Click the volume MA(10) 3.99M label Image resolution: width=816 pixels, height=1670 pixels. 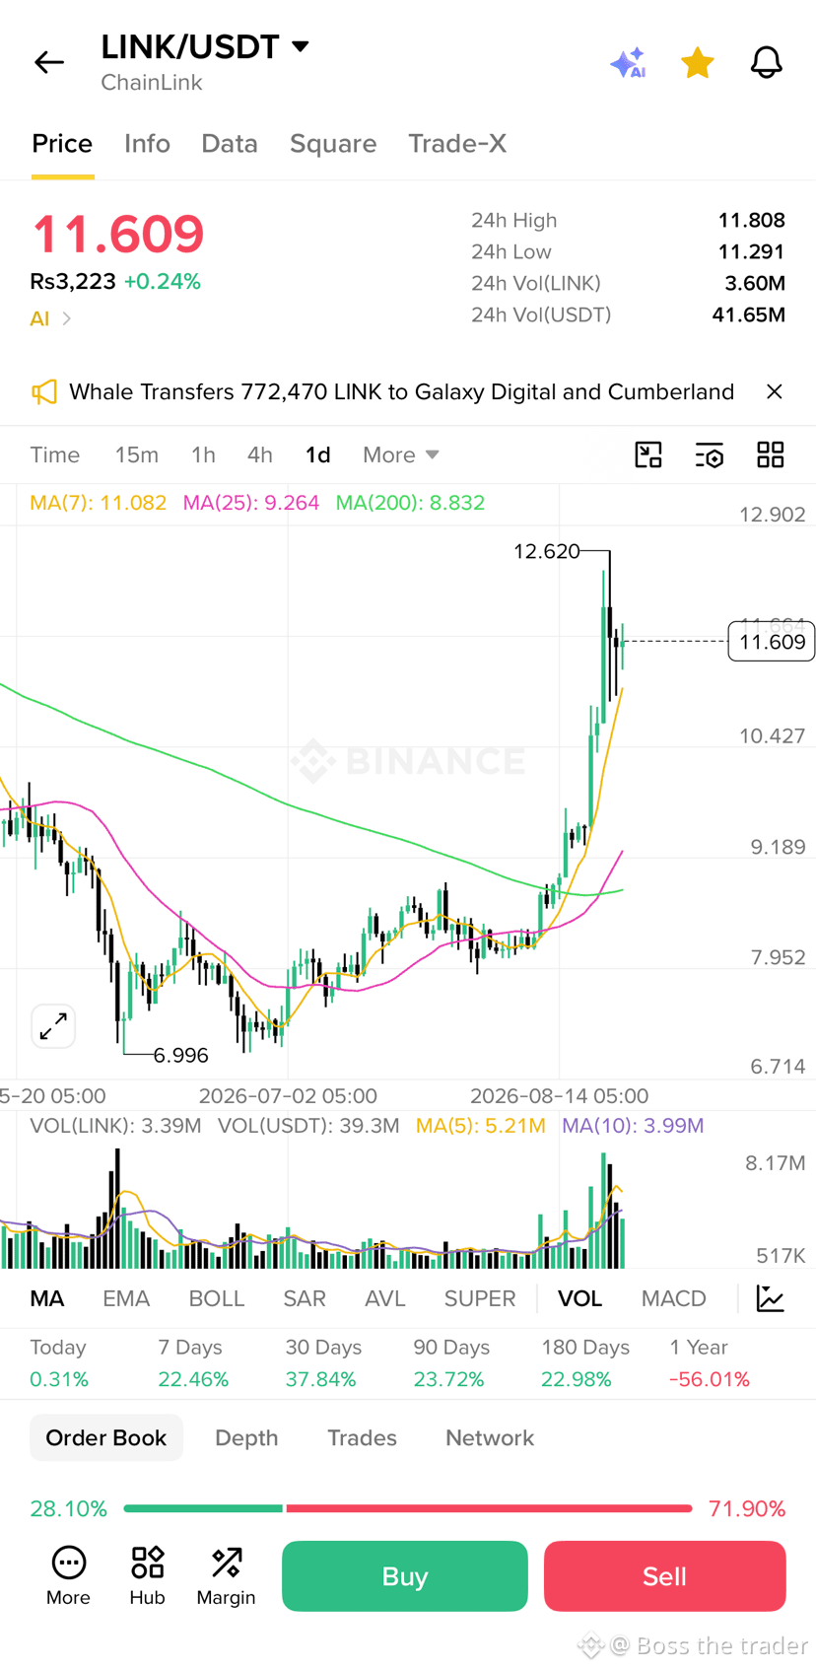[x=633, y=1126]
